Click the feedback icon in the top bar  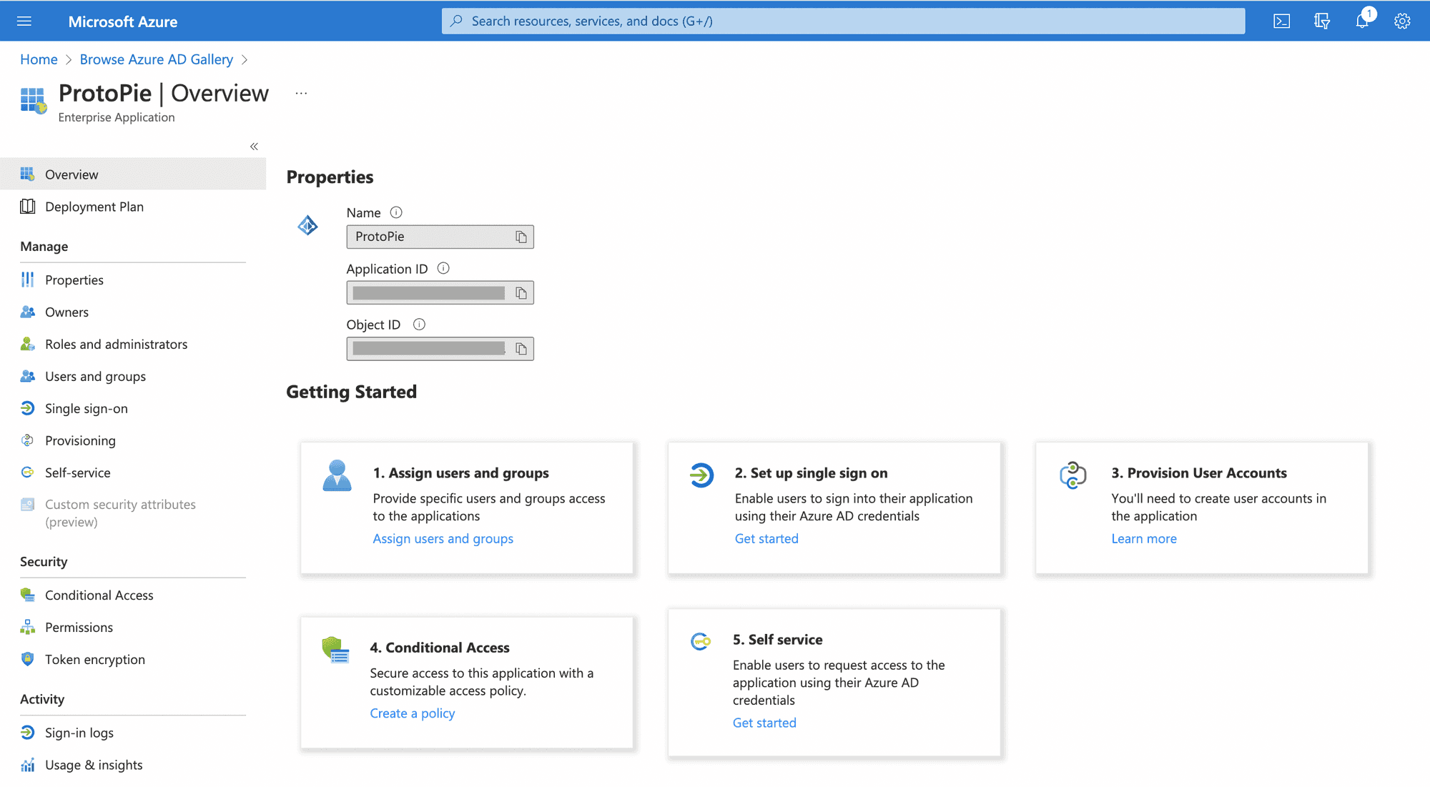1322,21
